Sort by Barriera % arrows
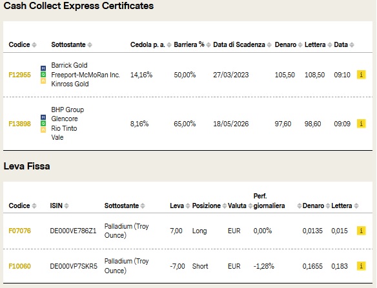The height and width of the screenshot is (288, 377). pyautogui.click(x=209, y=45)
